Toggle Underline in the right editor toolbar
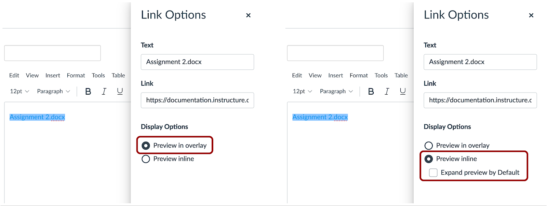Viewport: 547px width, 206px height. click(403, 91)
